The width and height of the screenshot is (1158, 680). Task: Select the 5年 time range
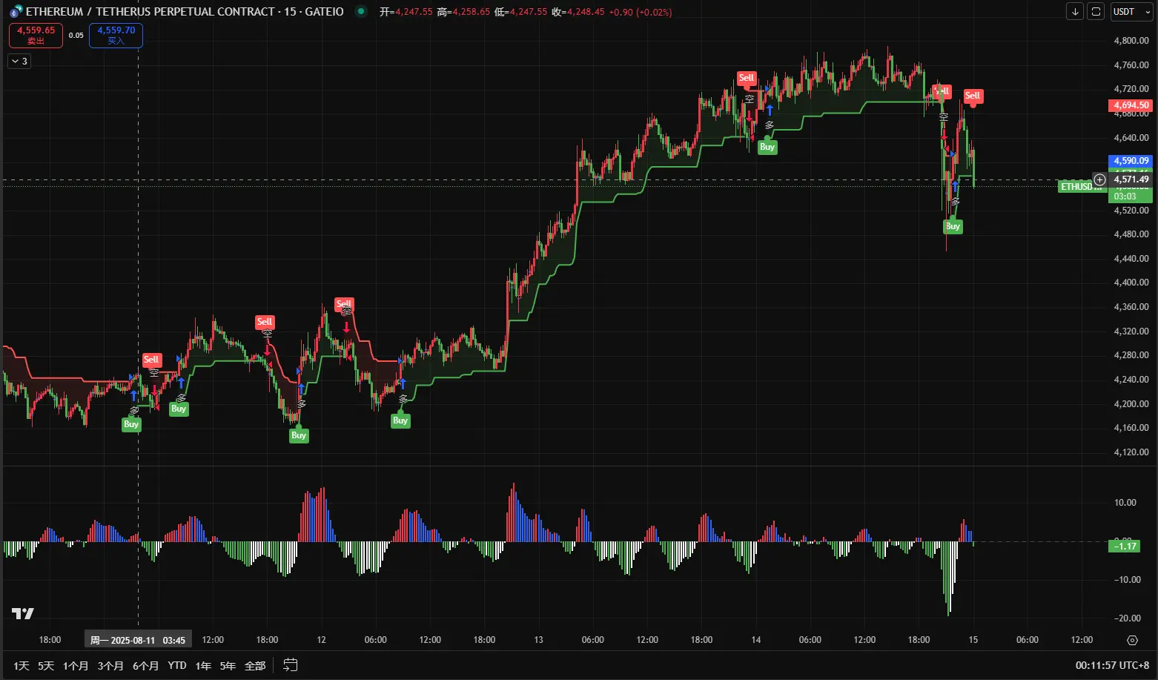pos(228,666)
